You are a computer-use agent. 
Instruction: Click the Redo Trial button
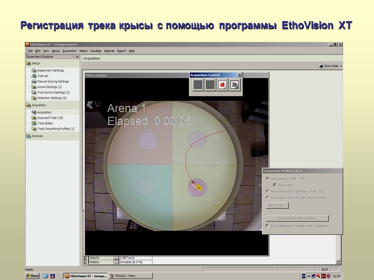tap(278, 205)
